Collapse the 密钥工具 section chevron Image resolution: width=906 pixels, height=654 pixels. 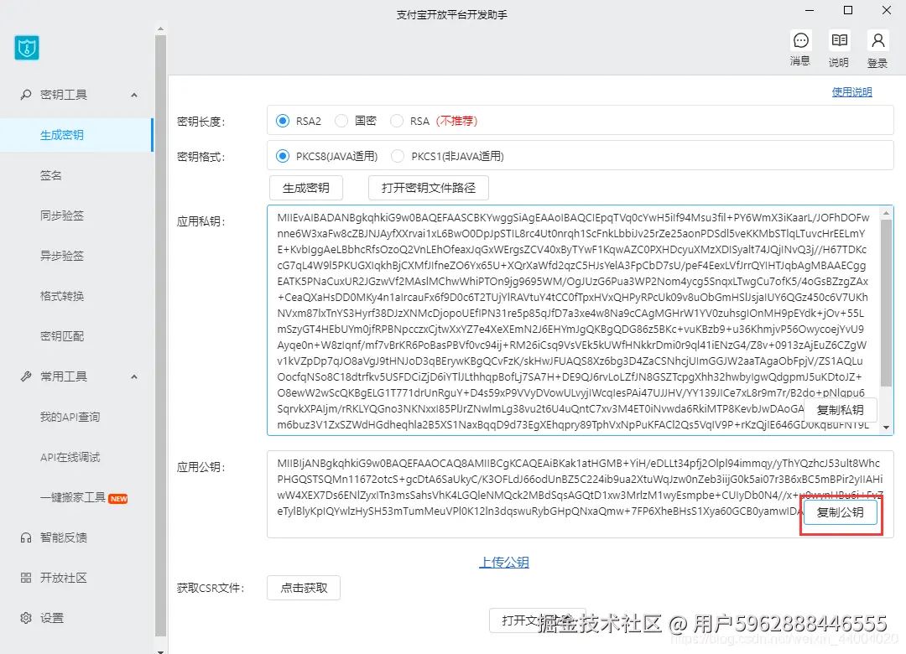tap(134, 95)
